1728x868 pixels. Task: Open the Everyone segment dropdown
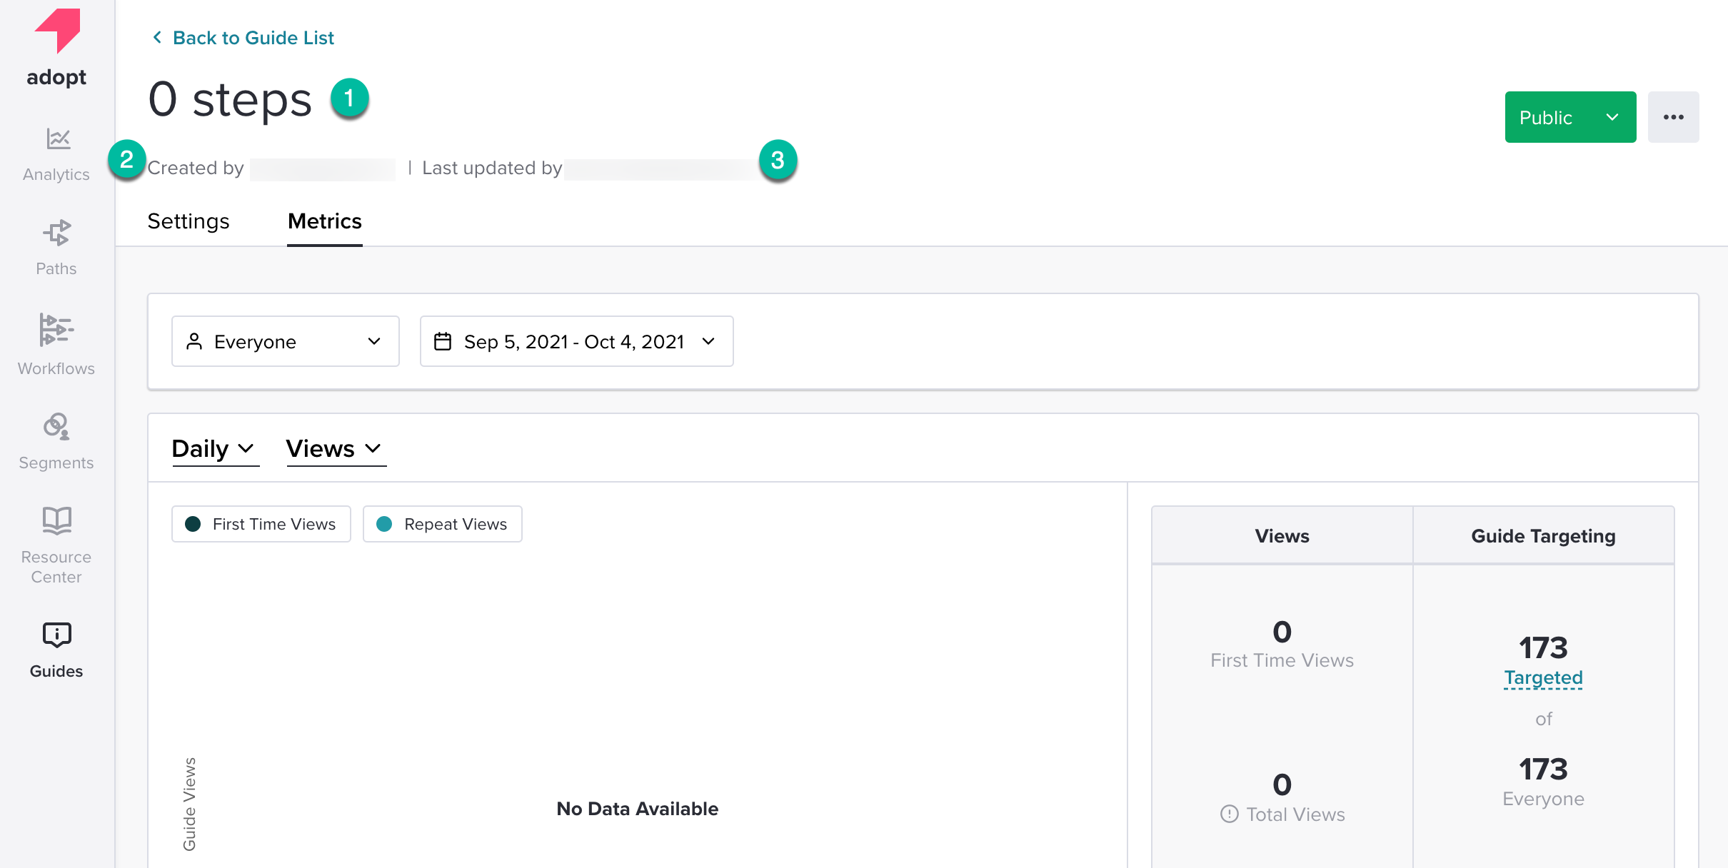click(x=286, y=341)
